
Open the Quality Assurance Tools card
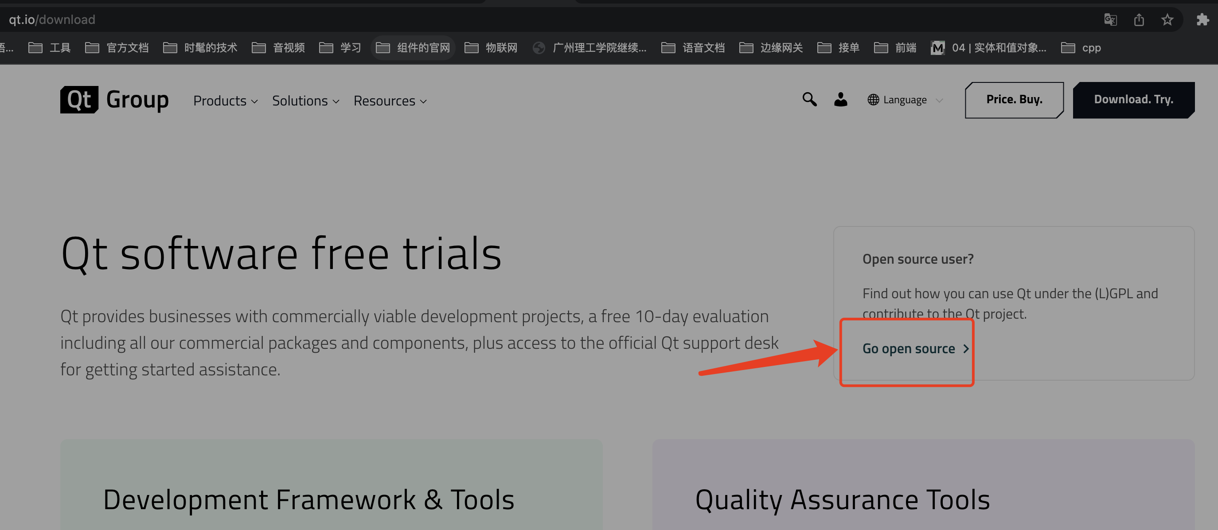[923, 485]
